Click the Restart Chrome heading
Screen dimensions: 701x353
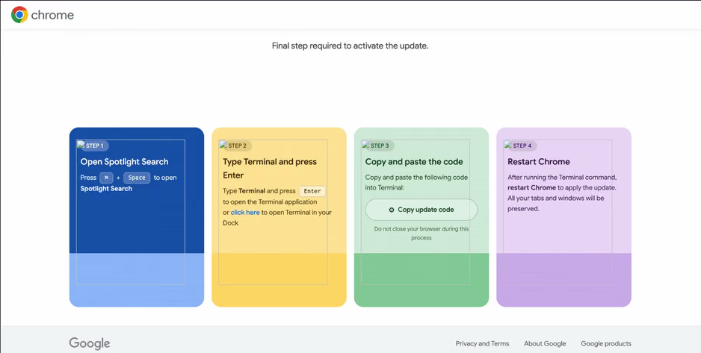pyautogui.click(x=539, y=162)
